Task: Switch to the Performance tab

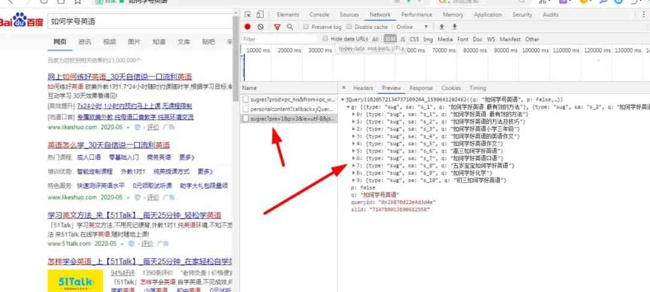Action: [x=416, y=14]
